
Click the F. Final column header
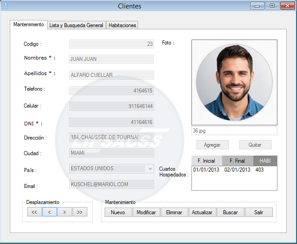click(x=237, y=161)
